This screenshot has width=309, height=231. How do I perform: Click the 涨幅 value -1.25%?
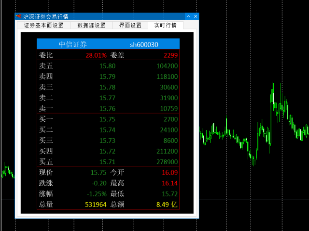(97, 194)
